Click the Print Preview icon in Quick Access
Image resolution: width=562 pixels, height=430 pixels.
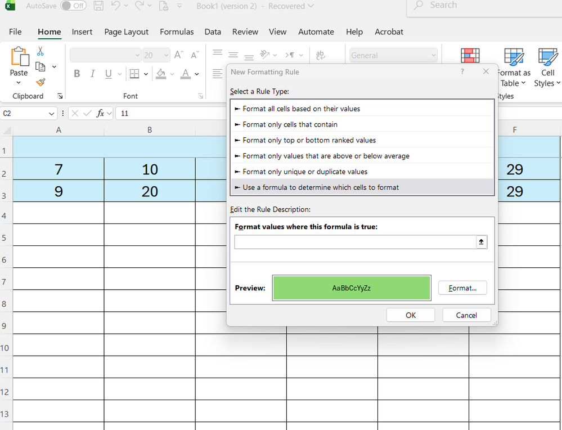164,6
